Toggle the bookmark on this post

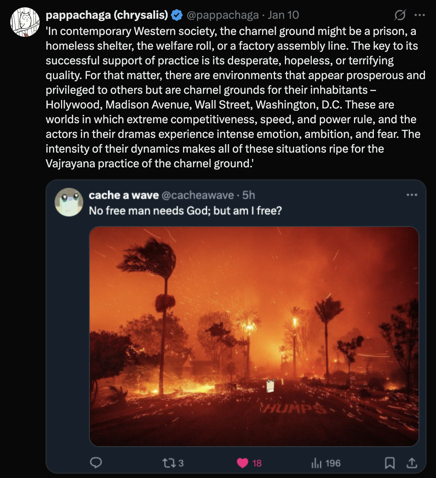coord(390,463)
